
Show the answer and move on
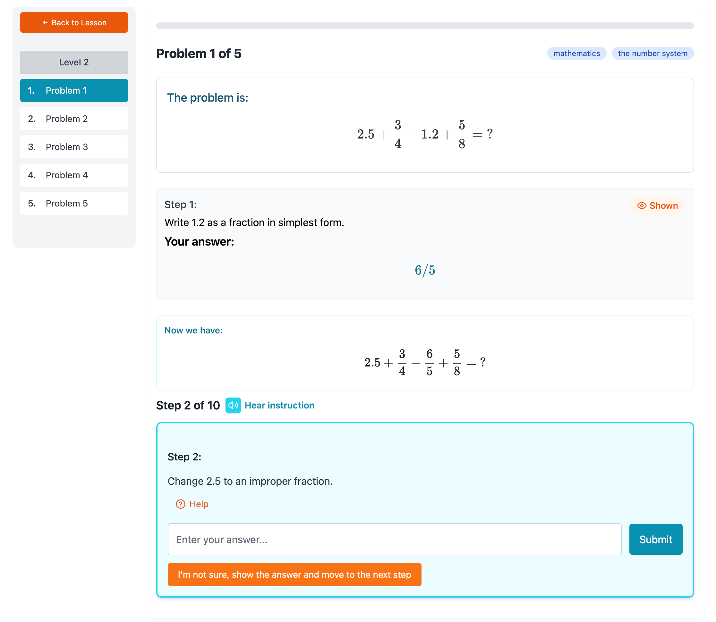[x=294, y=575]
